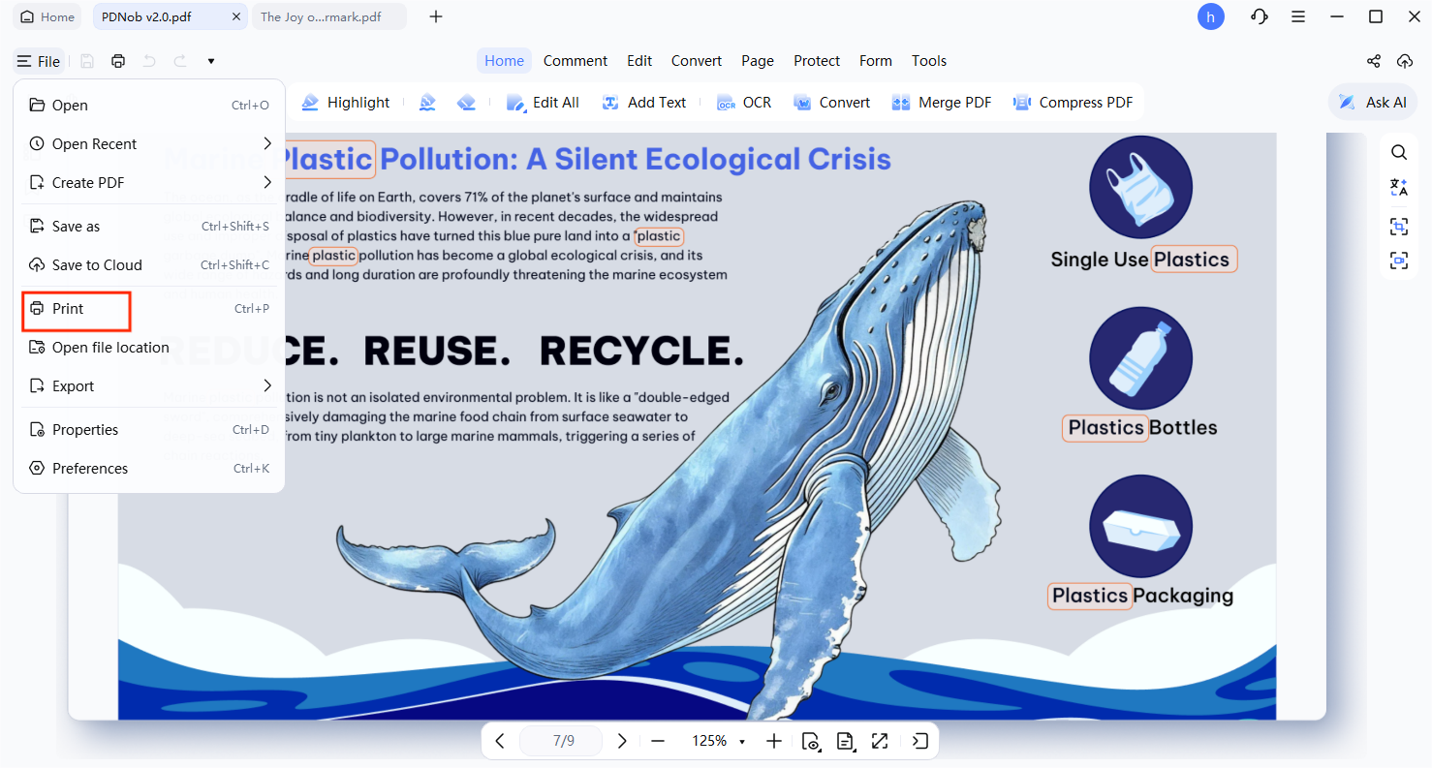Go to the next page arrow
The width and height of the screenshot is (1432, 768).
622,741
